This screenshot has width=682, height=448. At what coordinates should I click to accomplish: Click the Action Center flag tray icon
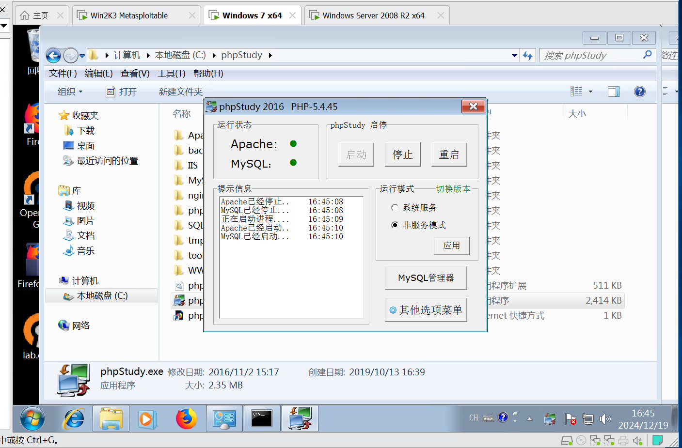(571, 419)
